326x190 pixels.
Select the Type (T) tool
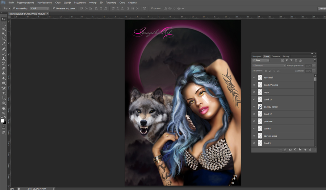pos(4,93)
